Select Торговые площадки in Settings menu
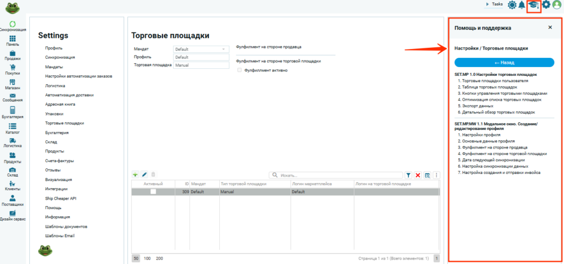This screenshot has width=564, height=264. pyautogui.click(x=64, y=123)
